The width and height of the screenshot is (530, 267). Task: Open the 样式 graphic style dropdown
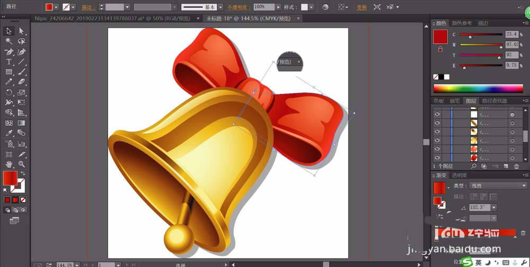click(311, 7)
